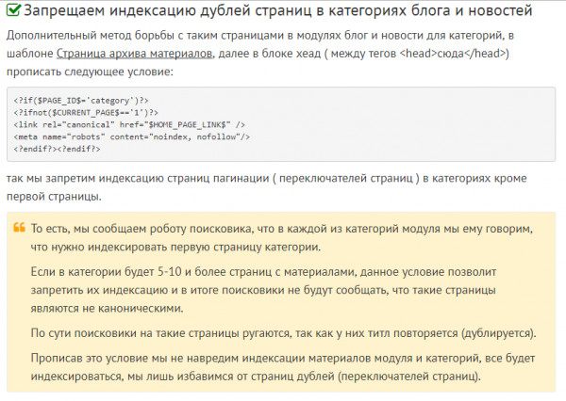Click the code line "<?if($PAGE_ID$='category')?>"

(81, 101)
